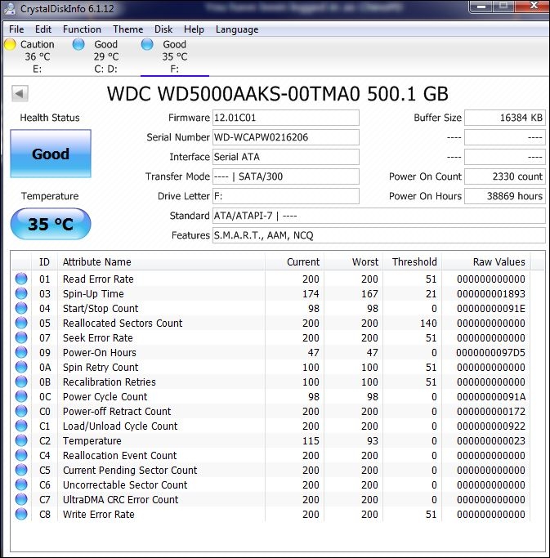Click status orb for Power Cycle Count
Image resolution: width=550 pixels, height=558 pixels.
(21, 396)
